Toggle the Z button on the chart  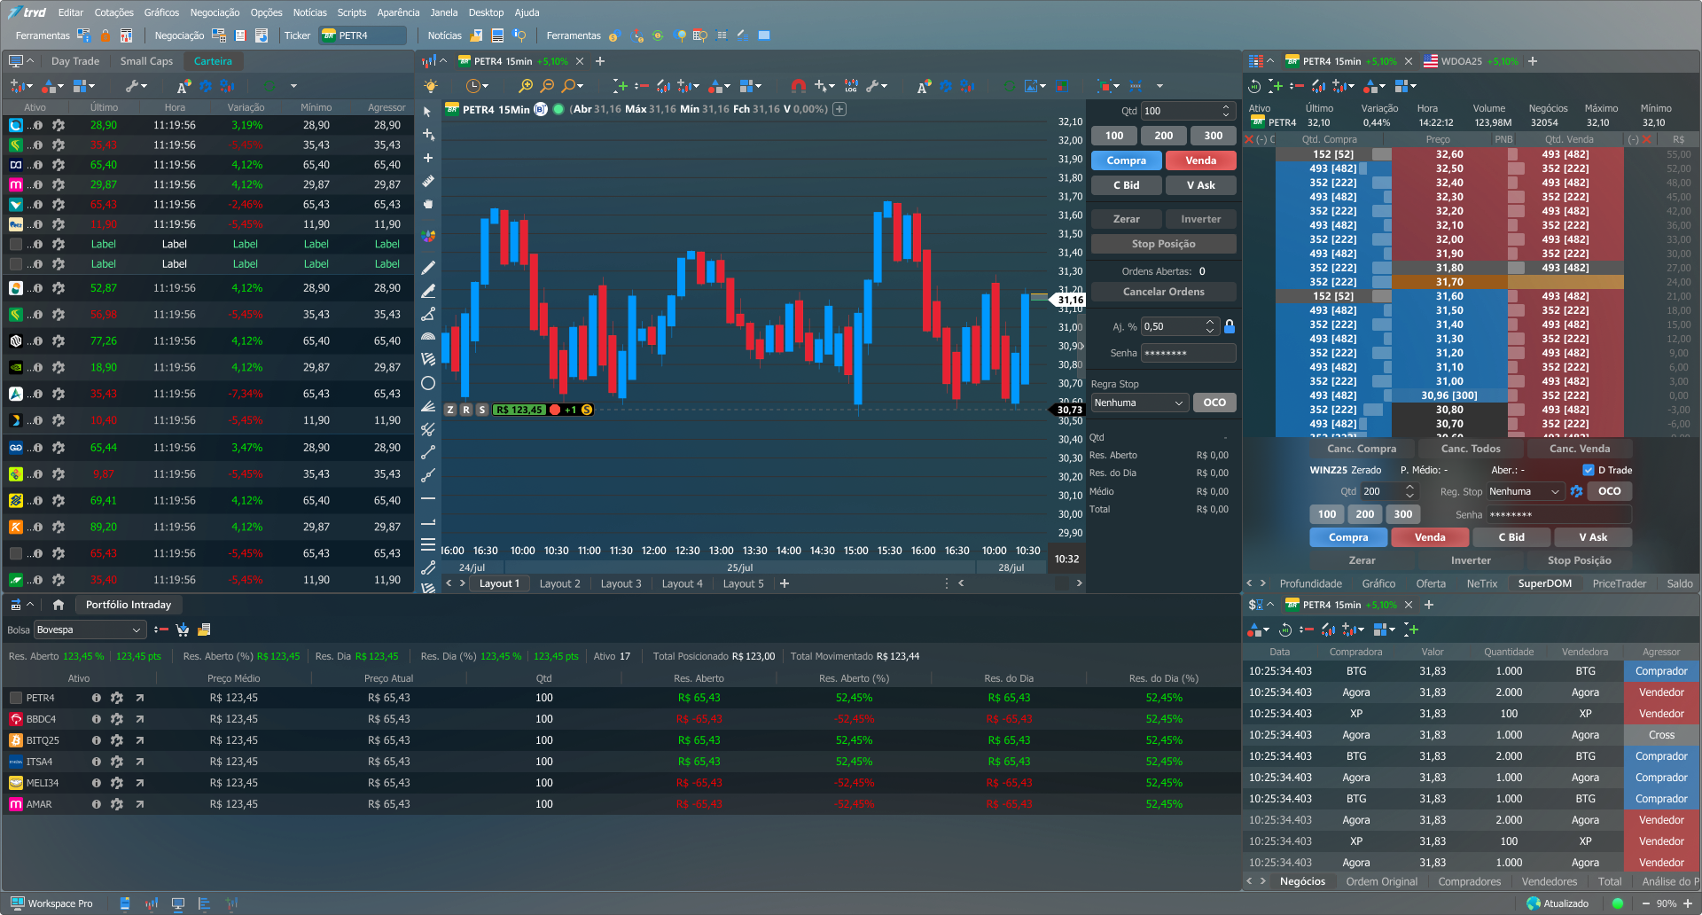(x=450, y=410)
